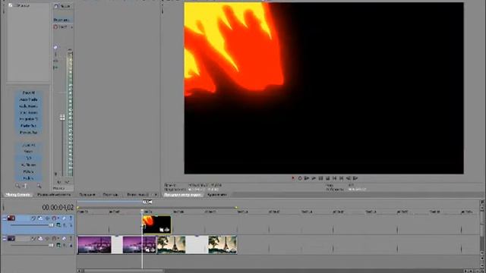Click Go to End button under preview

[341, 178]
